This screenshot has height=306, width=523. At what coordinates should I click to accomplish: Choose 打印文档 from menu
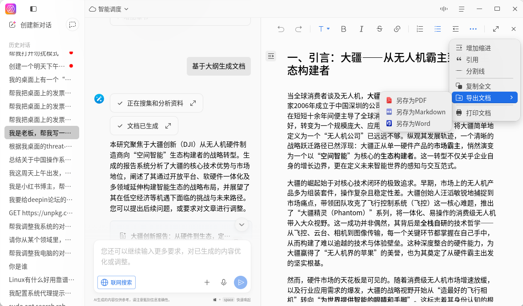tap(485, 113)
